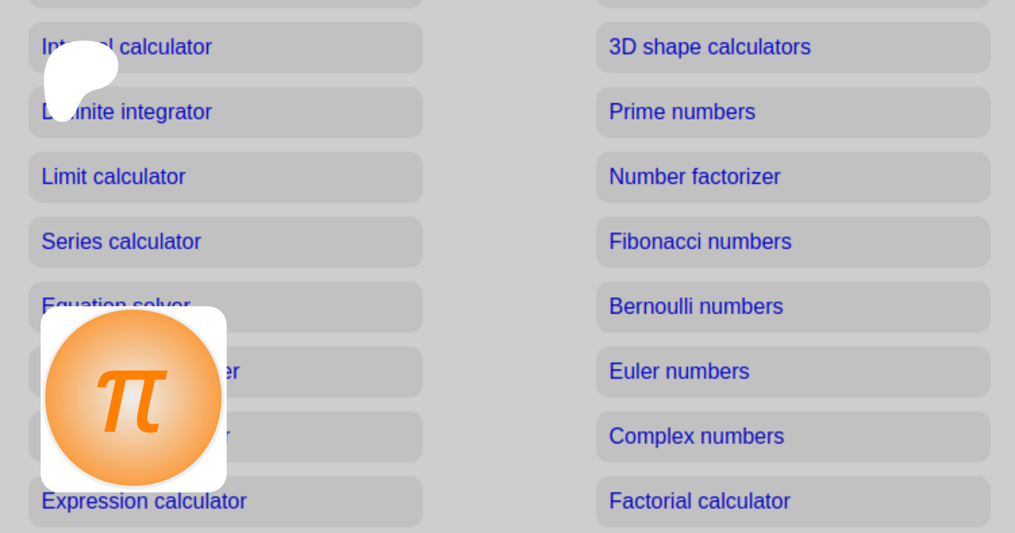
Task: Open the Euler numbers page
Action: 679,372
